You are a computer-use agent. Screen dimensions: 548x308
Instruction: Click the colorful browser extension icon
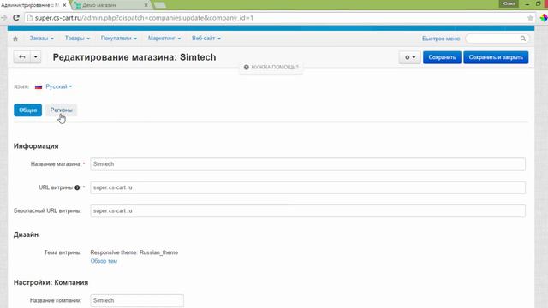(x=544, y=18)
